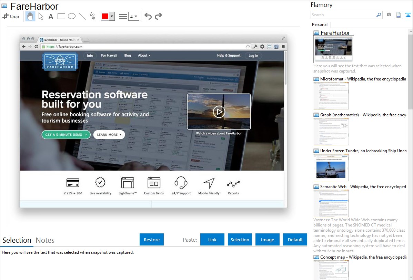This screenshot has height=280, width=413.
Task: Click the Mobile friendly arrow icon
Action: tap(209, 183)
